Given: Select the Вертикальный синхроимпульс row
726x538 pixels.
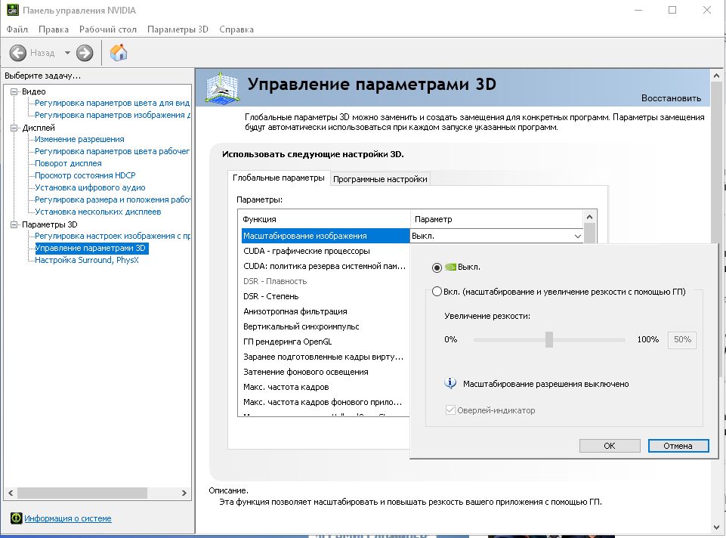Looking at the screenshot, I should 326,326.
